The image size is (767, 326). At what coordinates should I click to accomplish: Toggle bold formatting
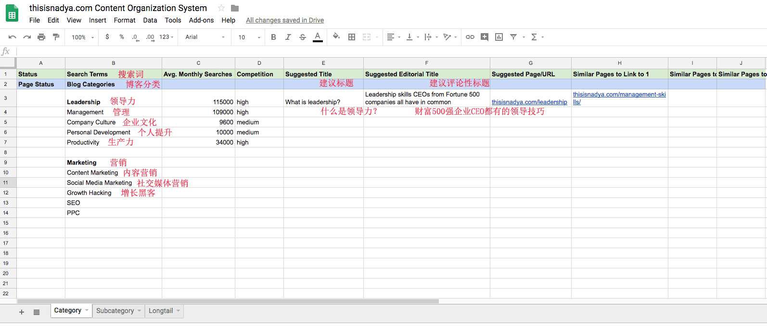[273, 37]
